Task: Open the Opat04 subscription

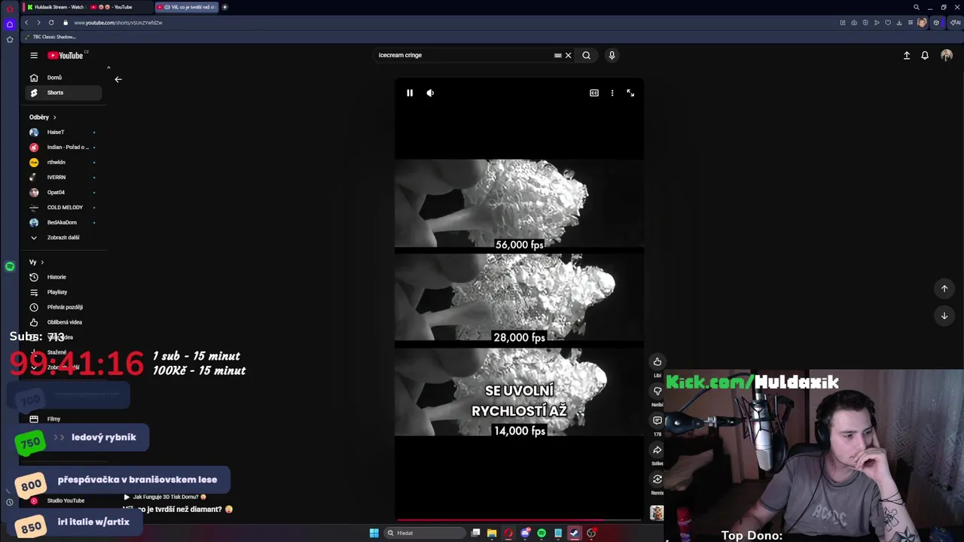Action: [63, 193]
